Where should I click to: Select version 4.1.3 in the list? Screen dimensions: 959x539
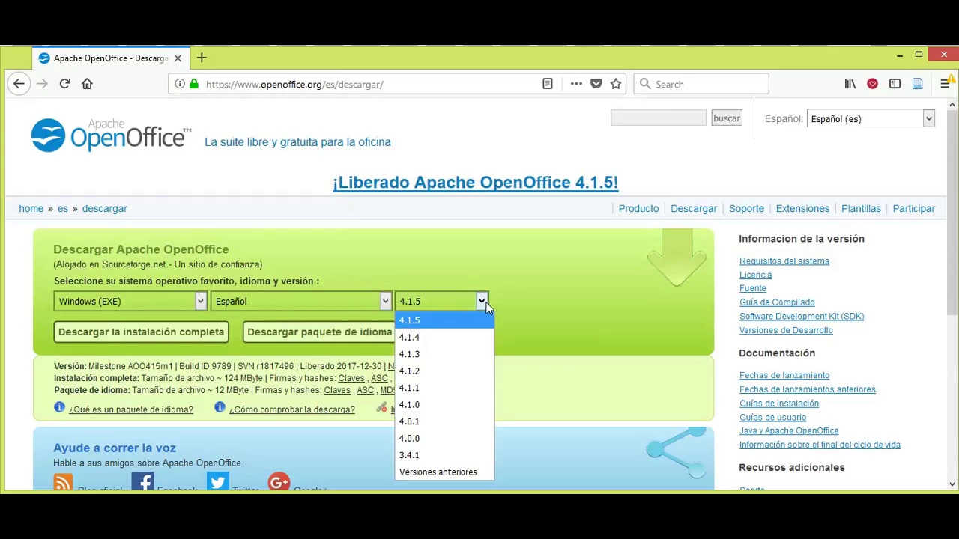pos(445,354)
